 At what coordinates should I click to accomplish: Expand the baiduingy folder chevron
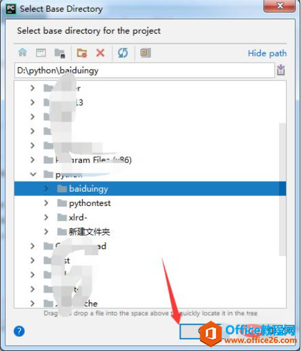coord(46,189)
